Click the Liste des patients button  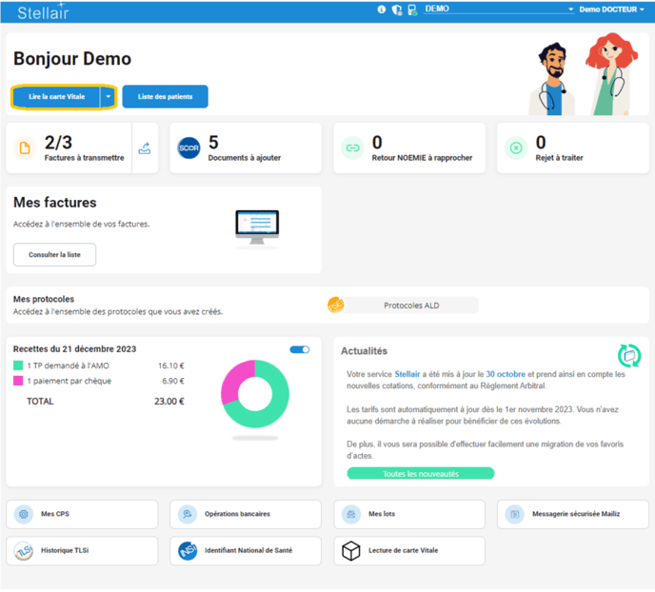165,96
